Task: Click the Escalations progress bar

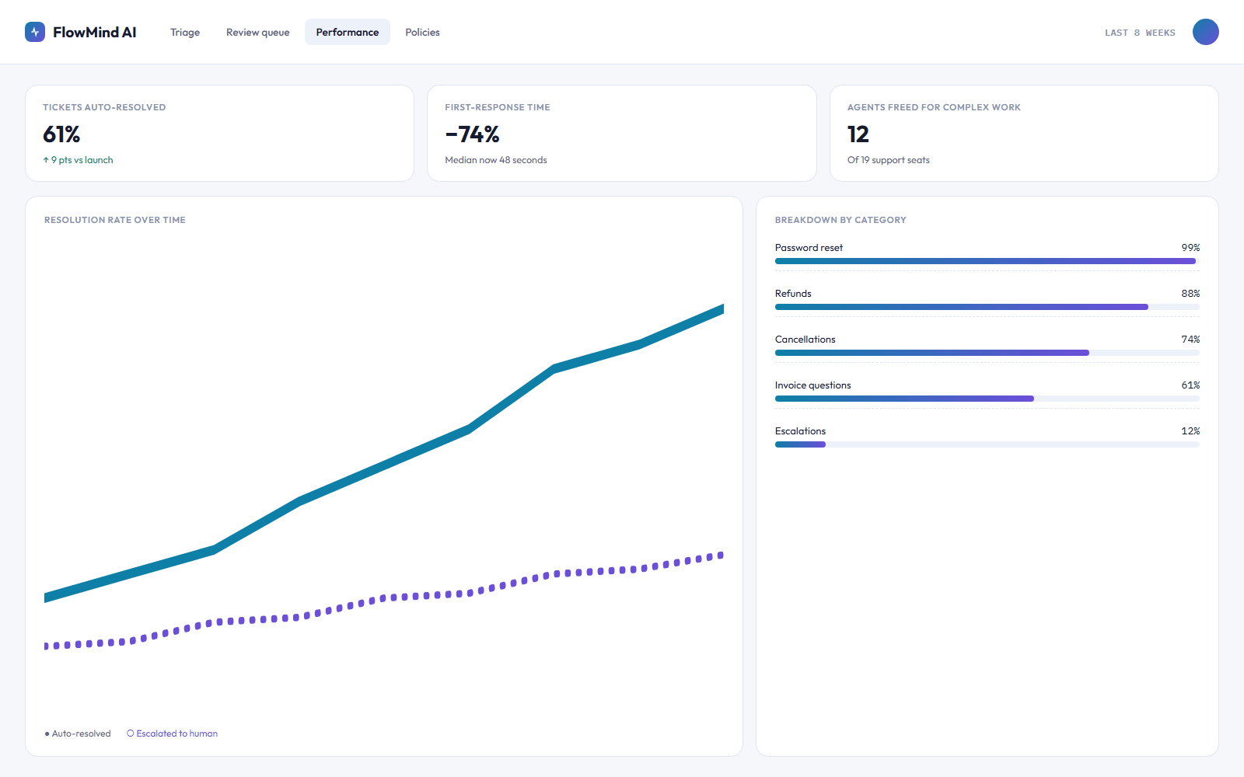Action: (x=987, y=444)
